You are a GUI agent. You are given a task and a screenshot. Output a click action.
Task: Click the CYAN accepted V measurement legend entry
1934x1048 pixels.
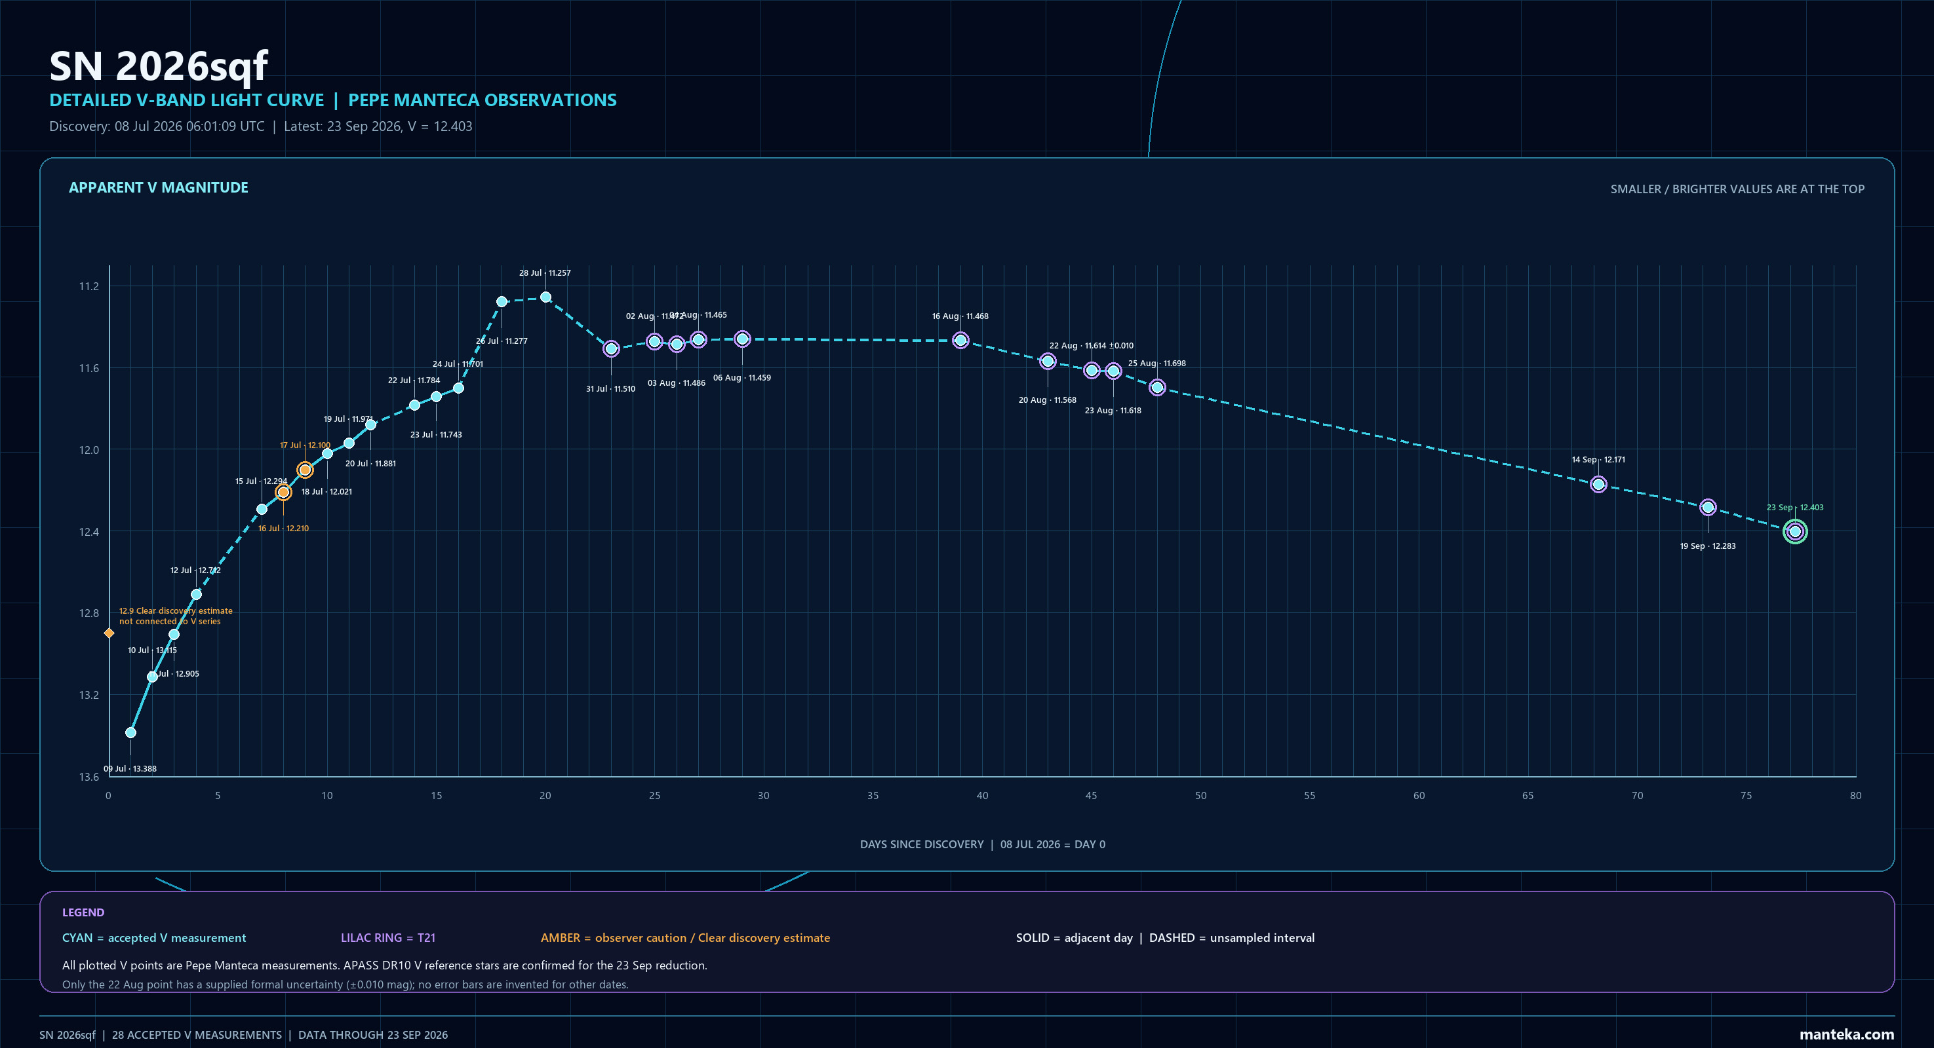pyautogui.click(x=154, y=938)
